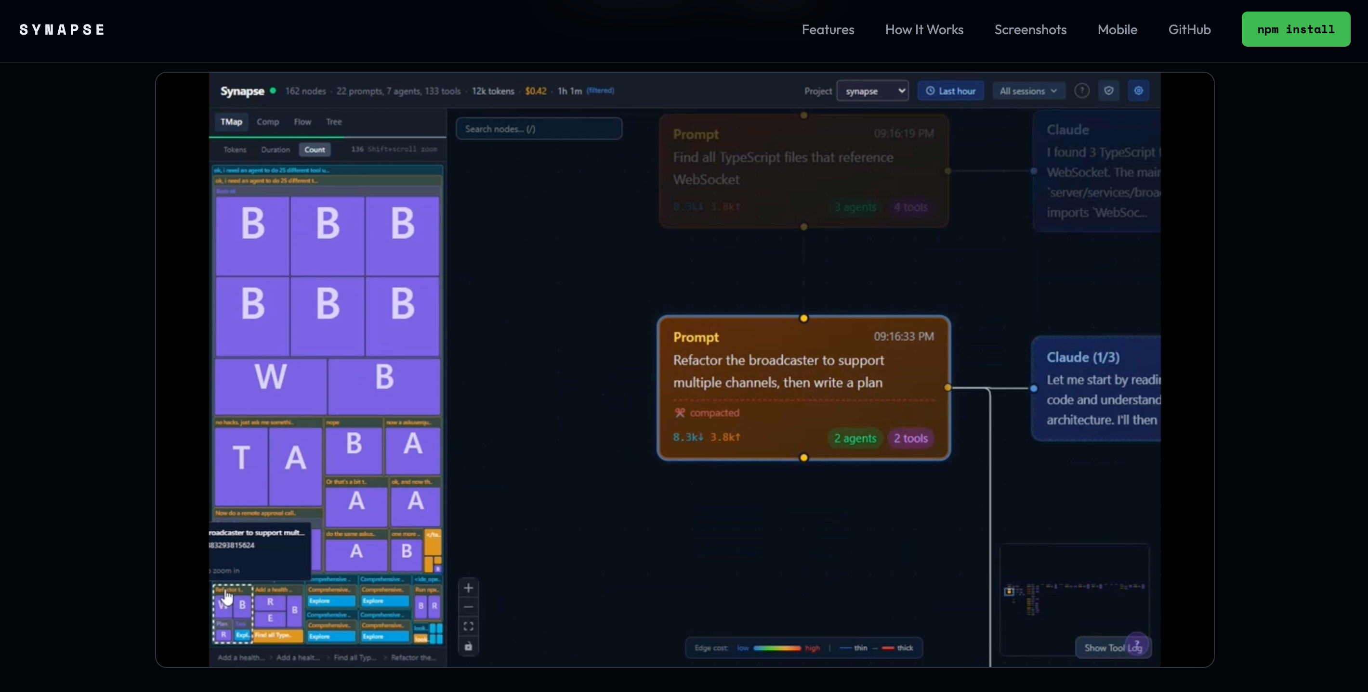Viewport: 1368px width, 692px height.
Task: Click the help question mark icon
Action: (1082, 91)
